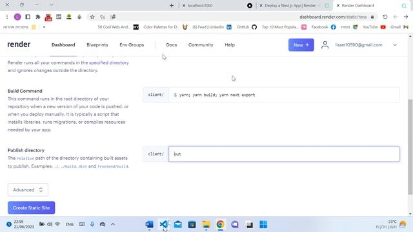Open the extensions puzzle icon
Screen dimensions: 413x232
tap(38, 17)
